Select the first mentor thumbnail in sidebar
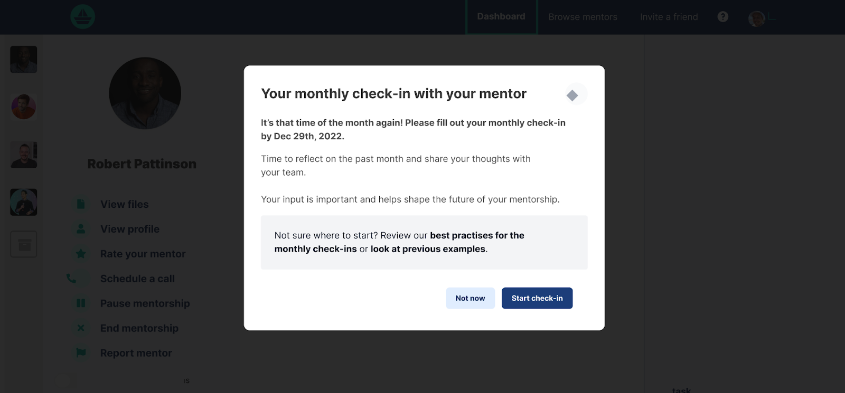 24,59
